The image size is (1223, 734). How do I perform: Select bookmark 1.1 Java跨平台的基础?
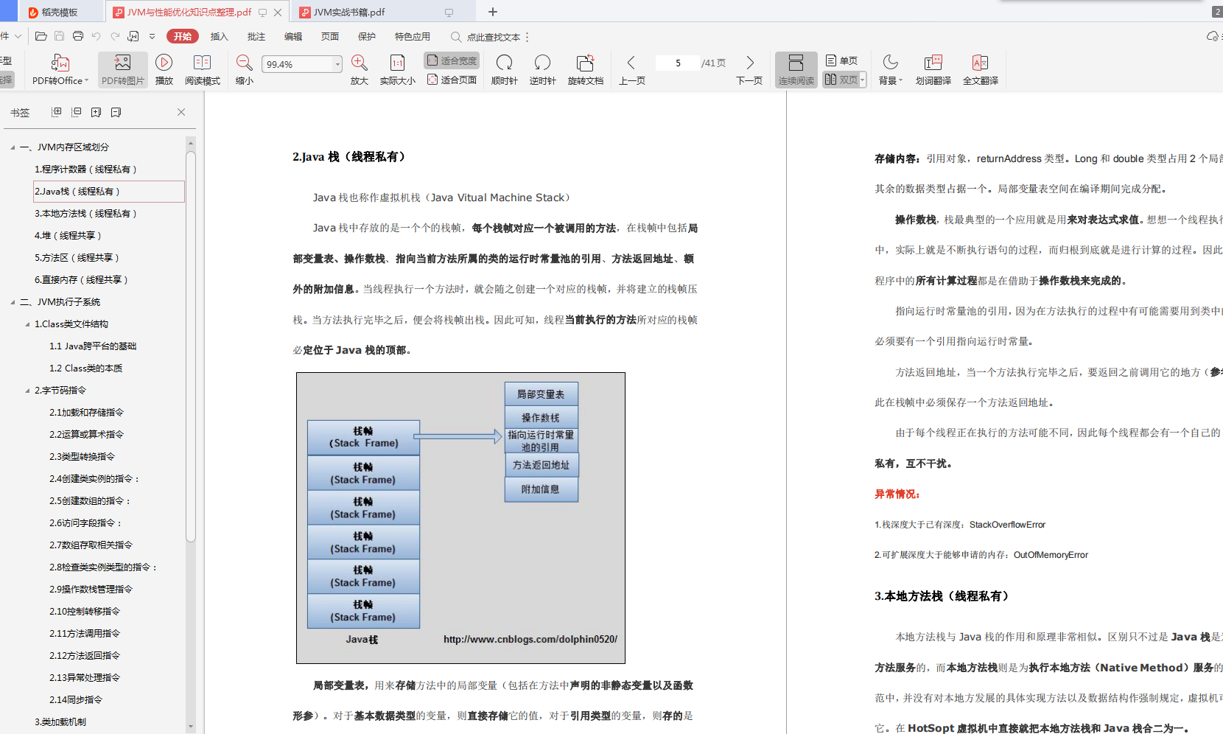93,346
